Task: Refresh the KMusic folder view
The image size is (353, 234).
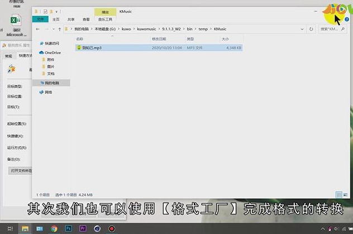Action: (311, 29)
